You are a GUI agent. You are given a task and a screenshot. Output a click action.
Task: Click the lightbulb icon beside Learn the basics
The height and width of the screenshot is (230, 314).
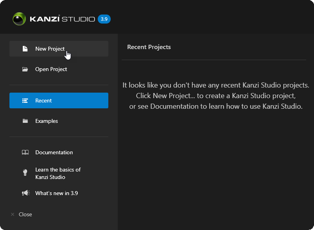click(x=25, y=172)
